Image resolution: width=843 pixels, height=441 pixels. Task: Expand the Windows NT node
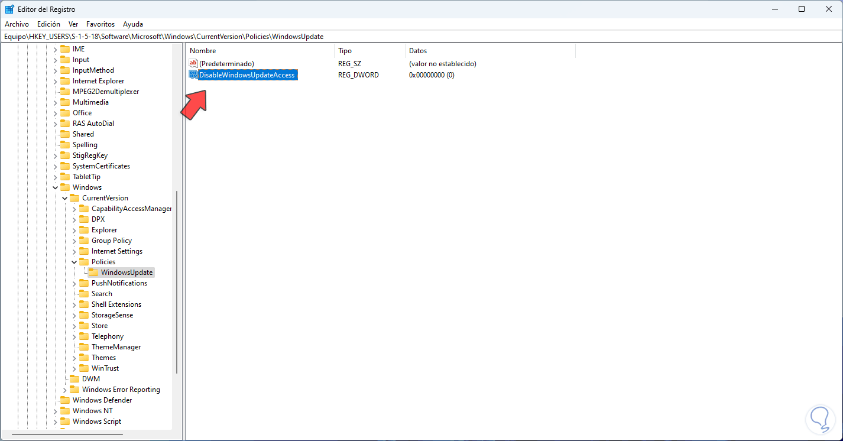55,411
